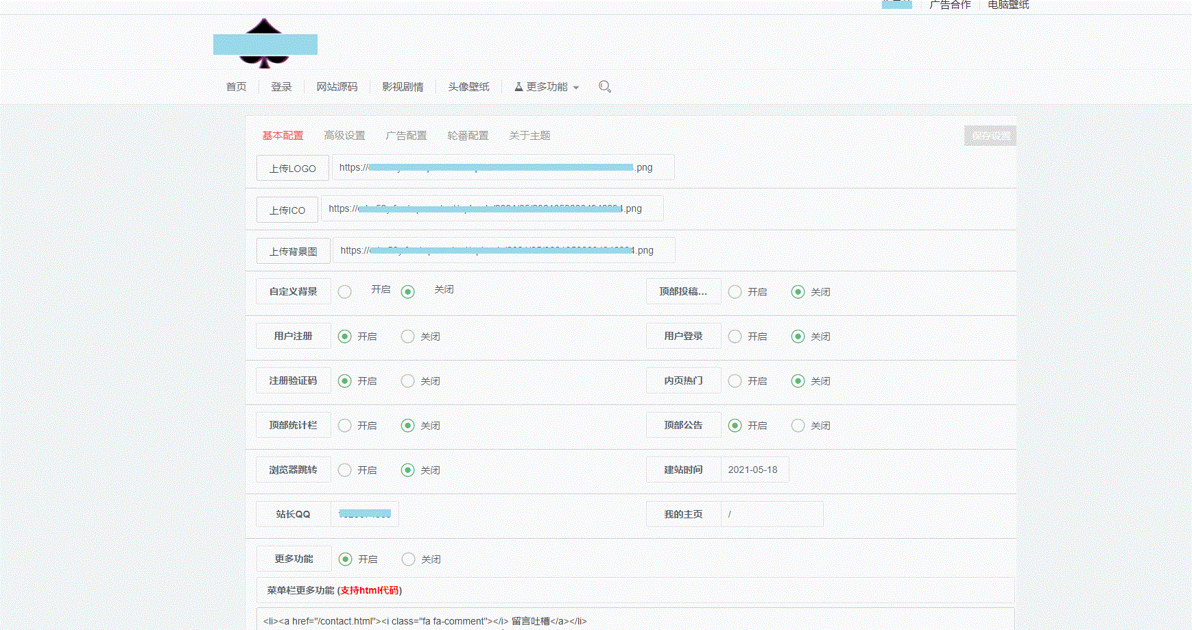Disable 顶部公告 with the 关闭 radio
Image resolution: width=1192 pixels, height=630 pixels.
point(798,426)
